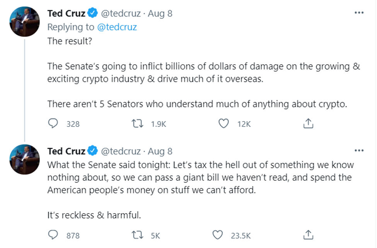Open Ted Cruz profile name on second tweet

point(66,151)
